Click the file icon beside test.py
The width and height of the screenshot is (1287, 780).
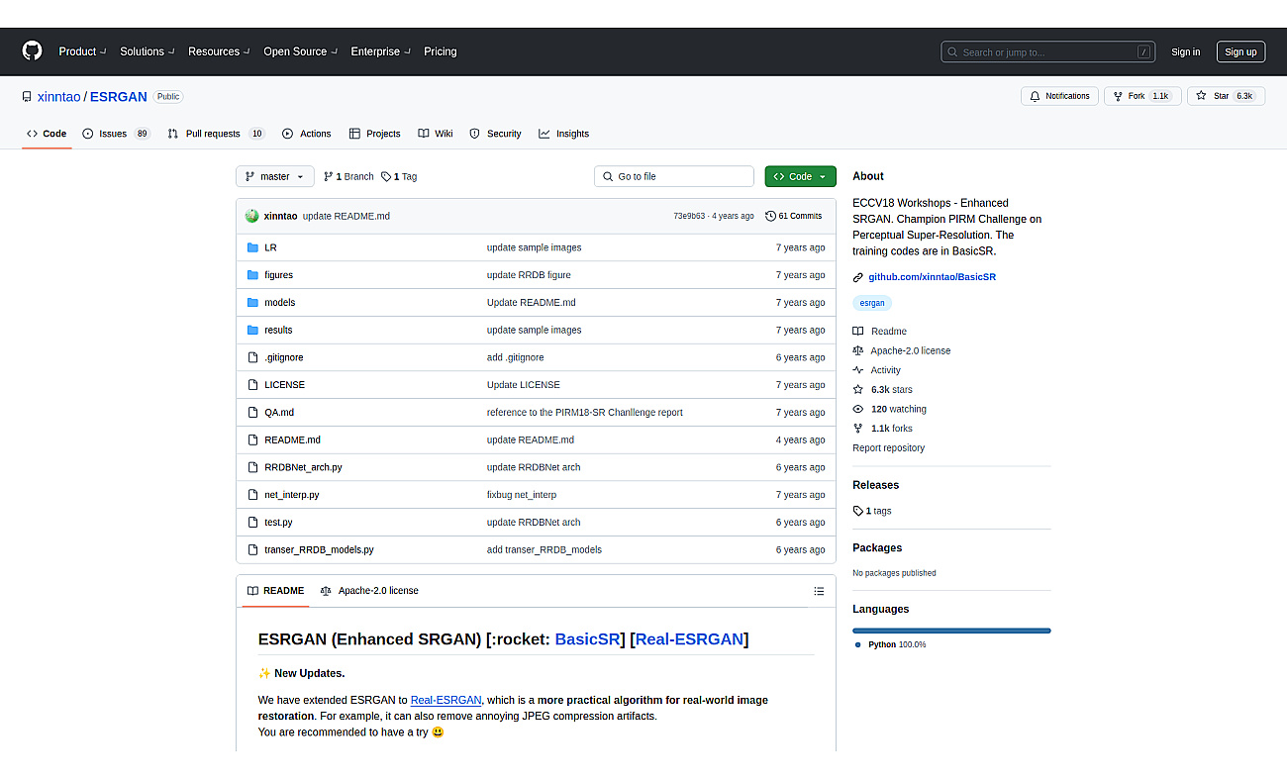pyautogui.click(x=252, y=522)
